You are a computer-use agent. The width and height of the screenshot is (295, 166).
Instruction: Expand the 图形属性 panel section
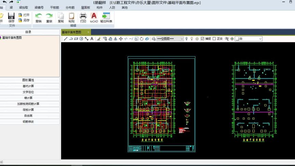[x=28, y=80]
